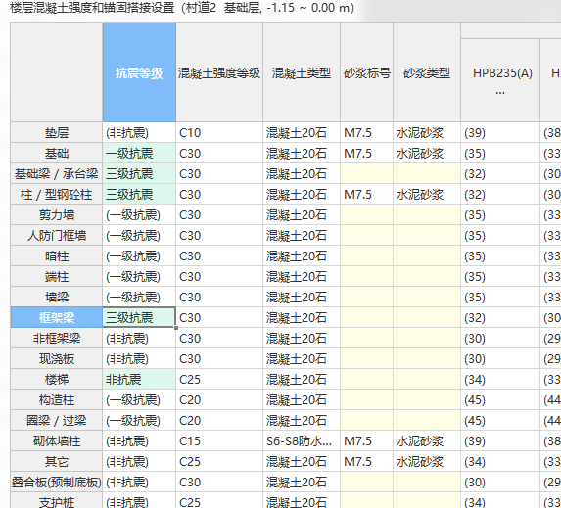Click the 抗震等级 column header

tap(139, 72)
